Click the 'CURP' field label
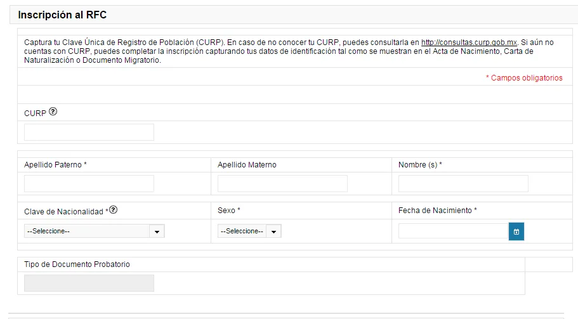This screenshot has width=578, height=319. click(35, 114)
